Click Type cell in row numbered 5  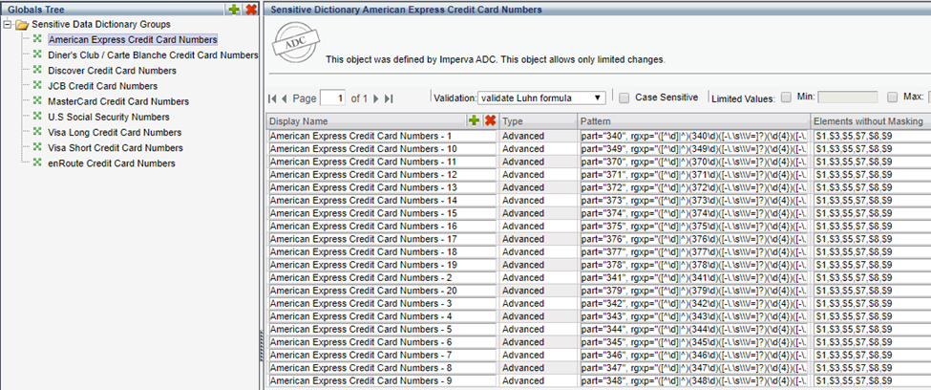[x=539, y=330]
